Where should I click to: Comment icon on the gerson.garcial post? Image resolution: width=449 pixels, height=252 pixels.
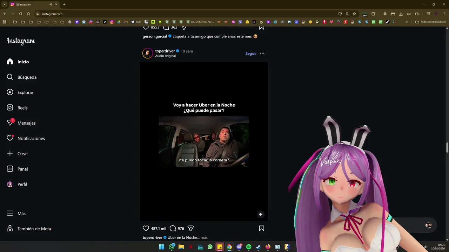[x=166, y=27]
